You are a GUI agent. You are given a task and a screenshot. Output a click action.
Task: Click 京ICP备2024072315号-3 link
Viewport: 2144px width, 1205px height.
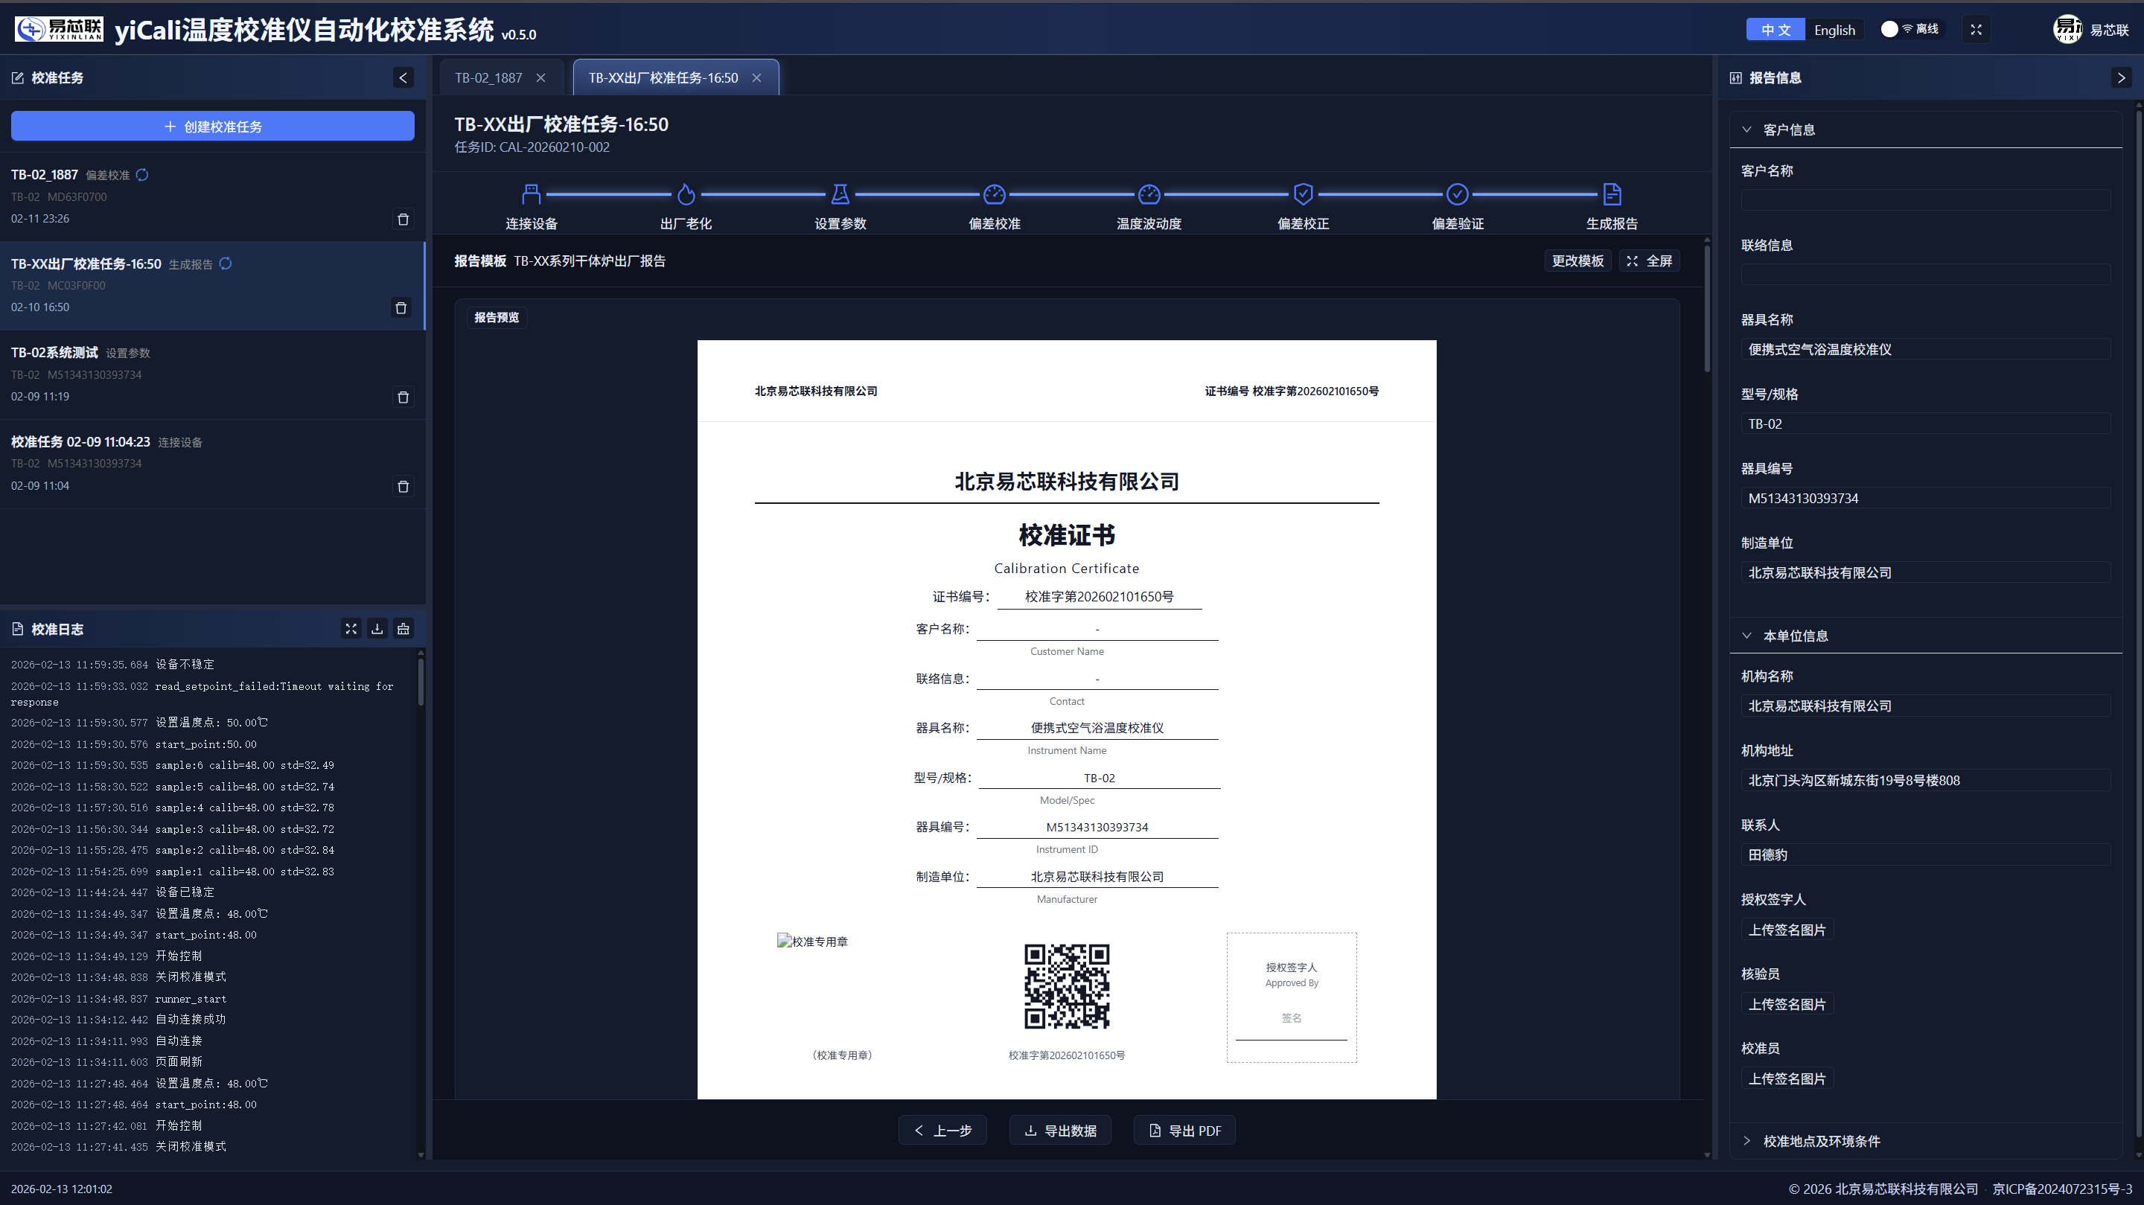tap(2062, 1189)
